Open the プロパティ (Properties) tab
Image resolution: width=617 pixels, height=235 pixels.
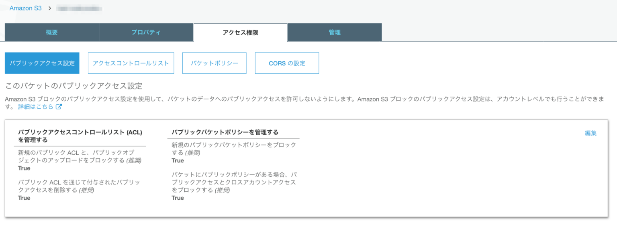[x=146, y=32]
